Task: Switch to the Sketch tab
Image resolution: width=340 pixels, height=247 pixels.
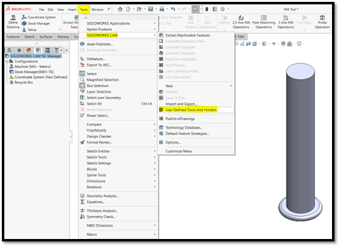Action: [x=30, y=37]
